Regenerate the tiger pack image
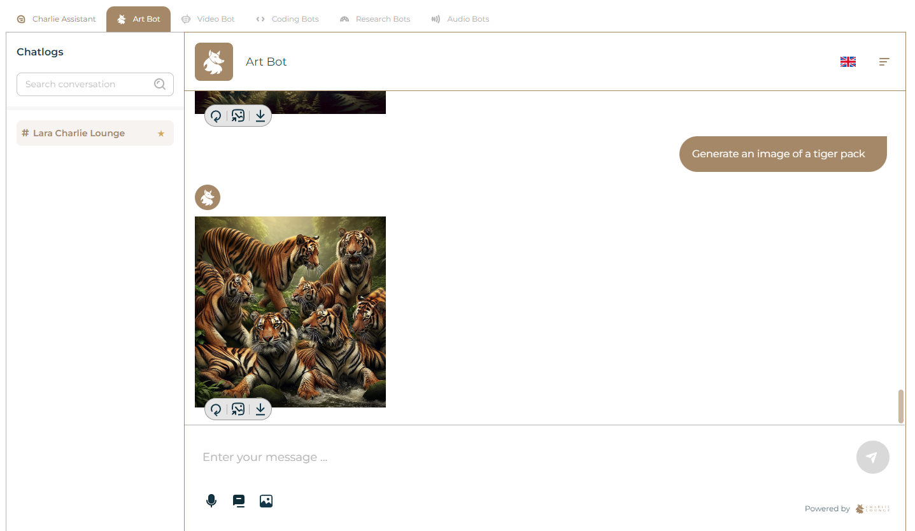 (216, 409)
